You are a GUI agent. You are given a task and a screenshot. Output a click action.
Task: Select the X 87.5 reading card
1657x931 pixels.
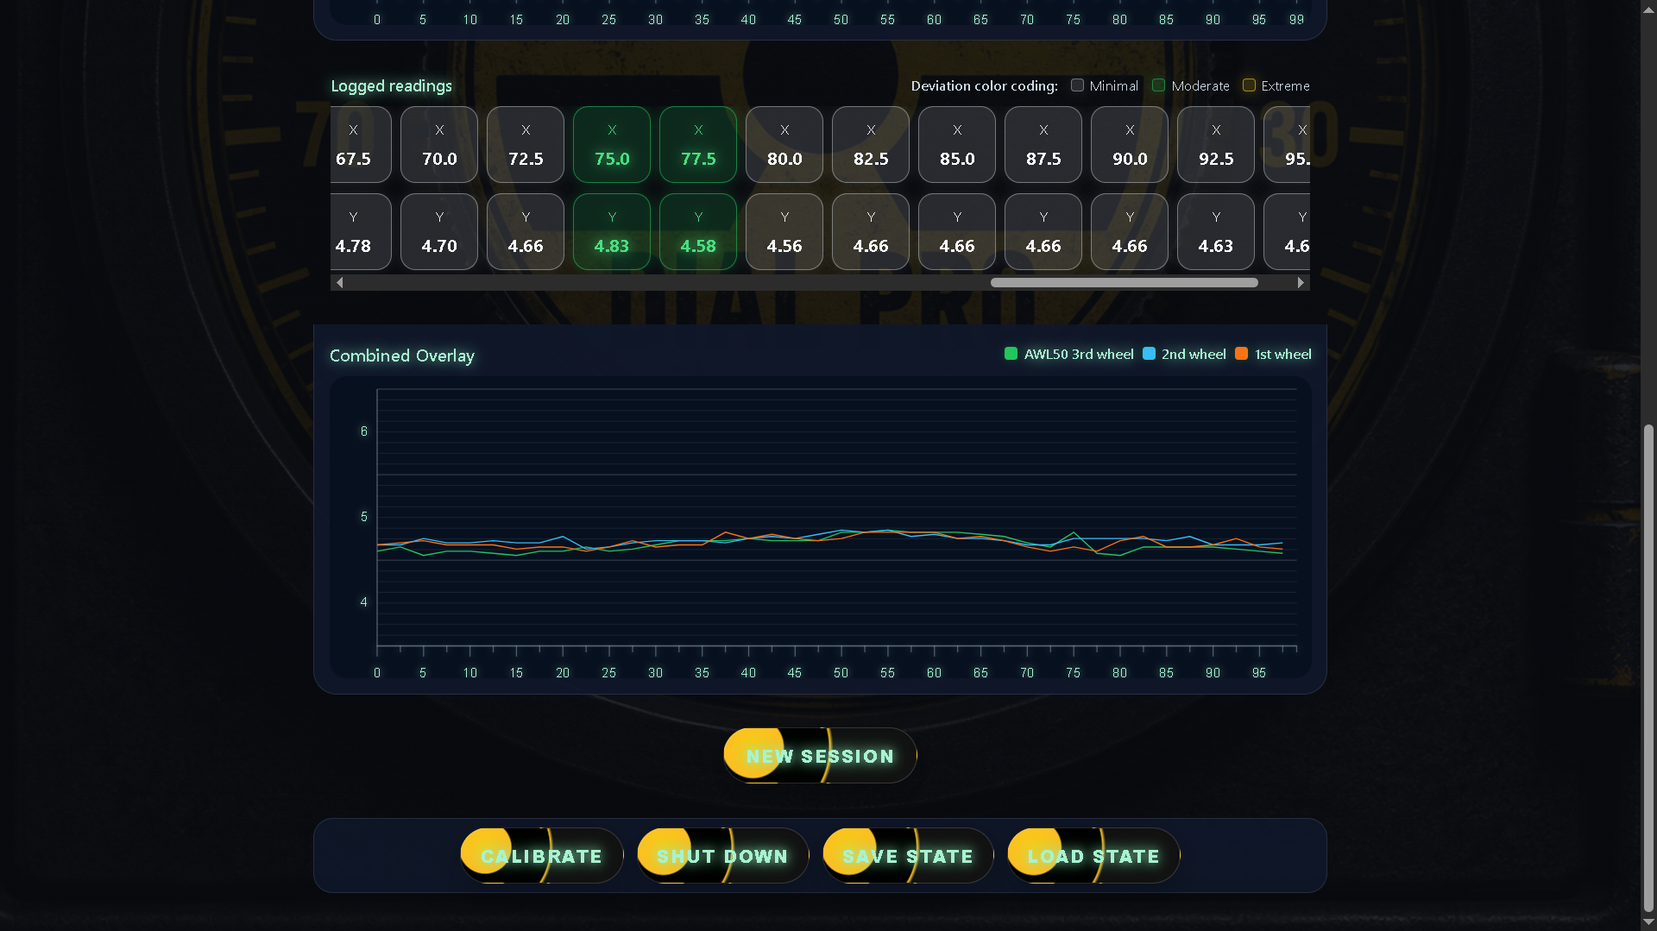point(1043,145)
